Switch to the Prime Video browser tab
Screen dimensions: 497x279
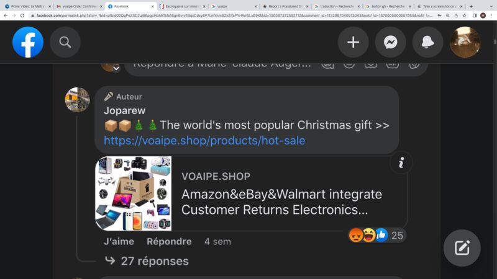(x=27, y=6)
